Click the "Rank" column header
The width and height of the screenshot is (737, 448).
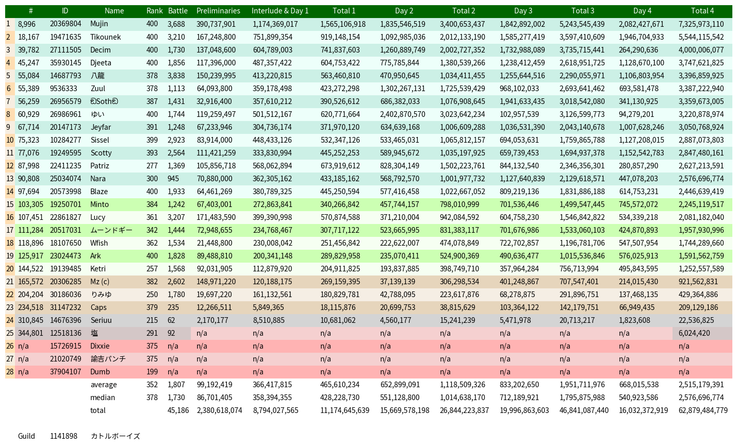(x=154, y=11)
